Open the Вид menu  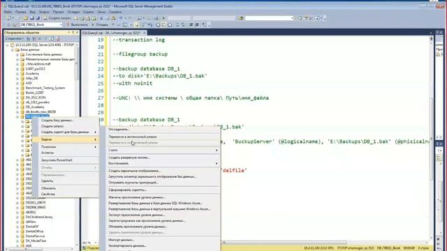[33, 12]
